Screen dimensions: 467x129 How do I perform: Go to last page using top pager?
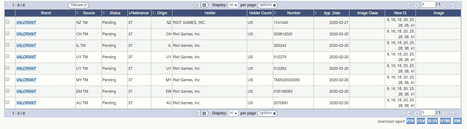coord(453,5)
